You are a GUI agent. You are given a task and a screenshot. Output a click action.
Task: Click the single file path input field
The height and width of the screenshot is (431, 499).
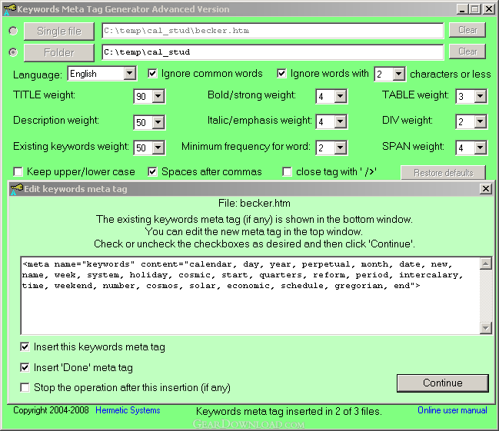pyautogui.click(x=273, y=31)
